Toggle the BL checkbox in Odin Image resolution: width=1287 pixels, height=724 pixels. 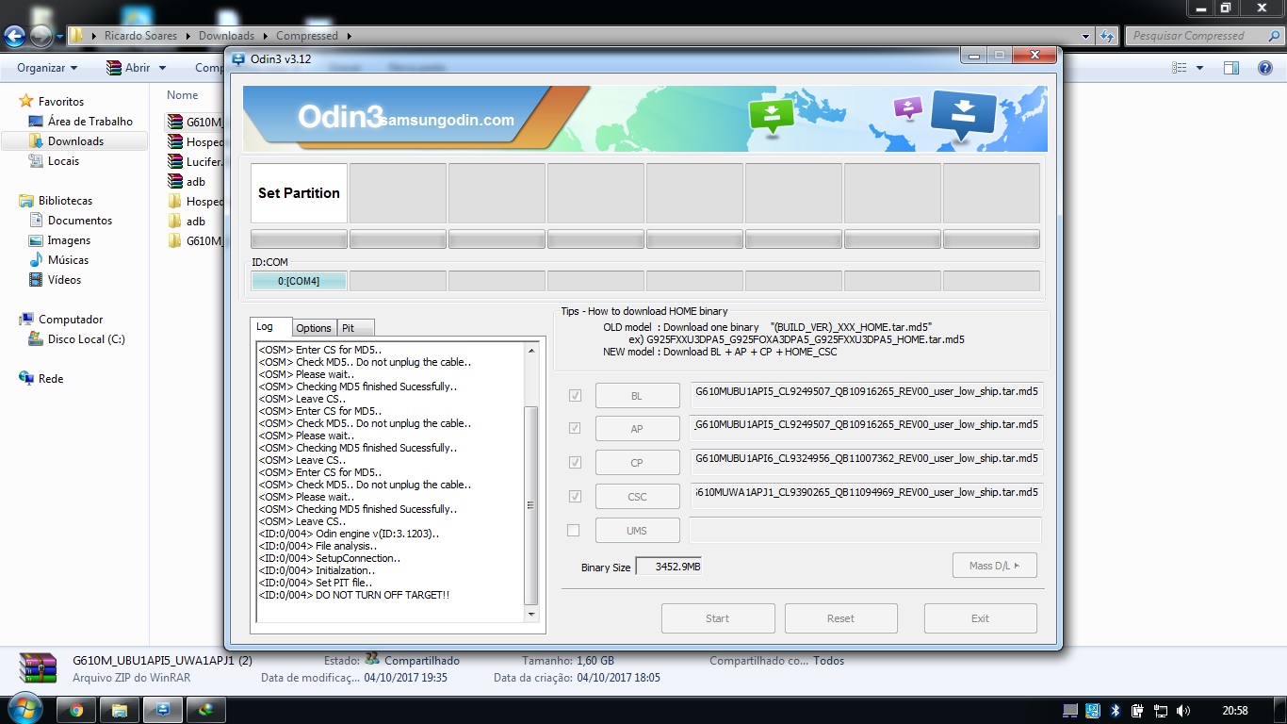coord(575,396)
